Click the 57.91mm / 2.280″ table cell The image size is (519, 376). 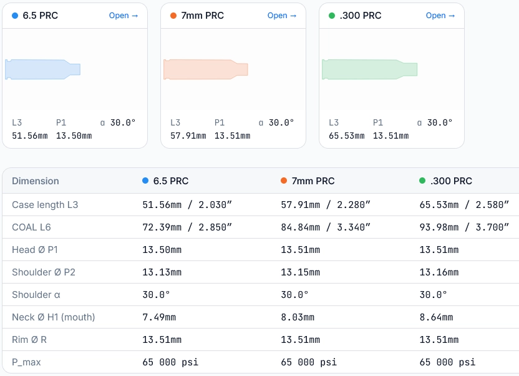click(x=326, y=205)
